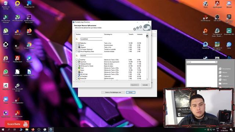Open Unity 2018.4.20f1 desktop shortcut
Screen dimensions: 235x132
[17, 87]
